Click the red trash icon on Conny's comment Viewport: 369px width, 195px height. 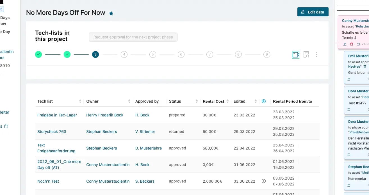[352, 44]
